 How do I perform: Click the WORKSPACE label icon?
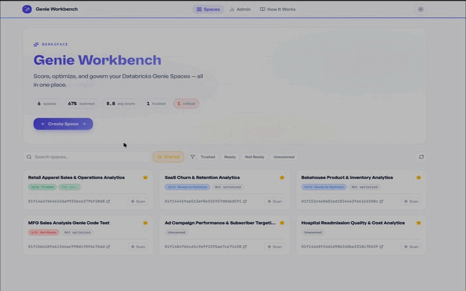(36, 44)
